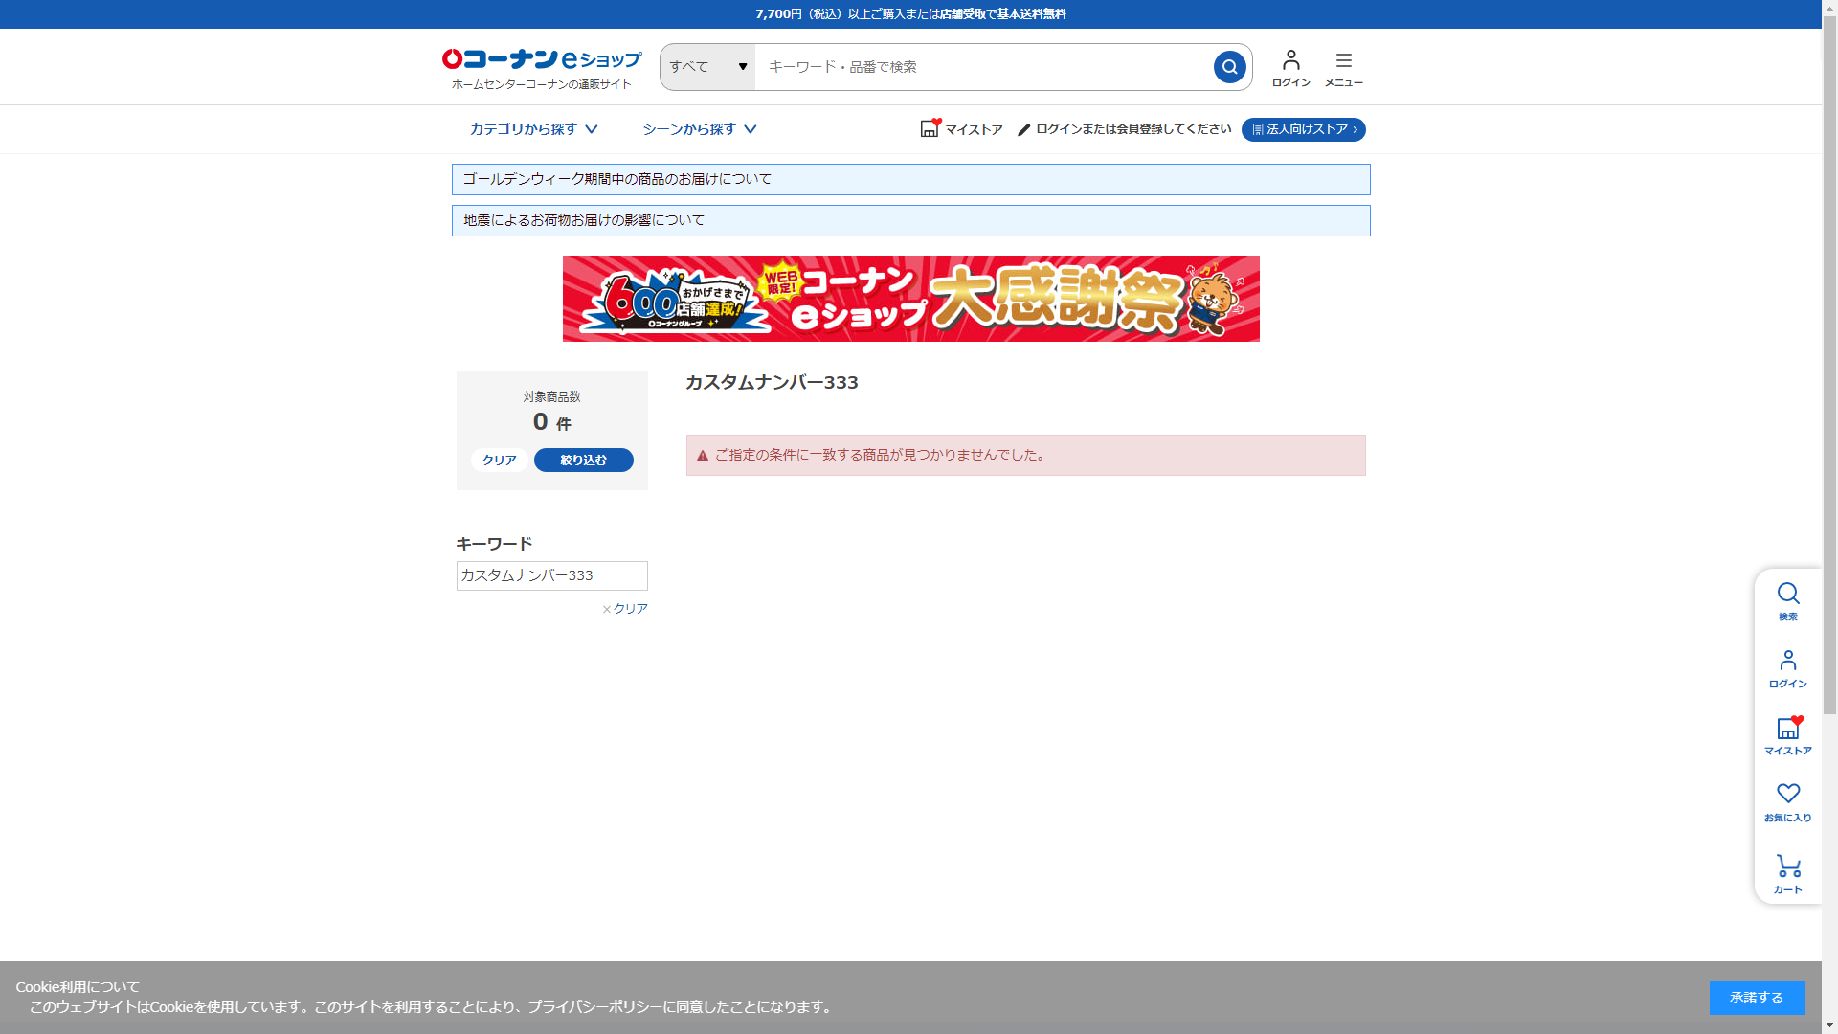Click the 大感謝祭 promotional banner
The image size is (1838, 1034).
coord(910,299)
